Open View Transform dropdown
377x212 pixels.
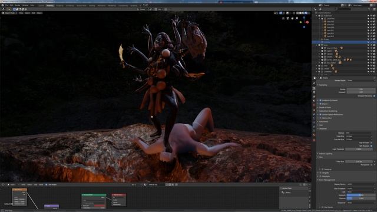(361, 188)
